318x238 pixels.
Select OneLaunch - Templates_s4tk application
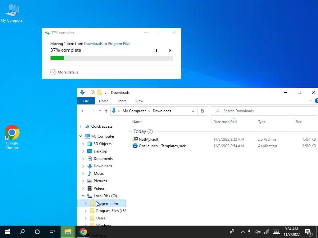[x=162, y=146]
